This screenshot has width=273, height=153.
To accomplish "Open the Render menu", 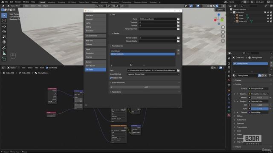I will [18, 2].
